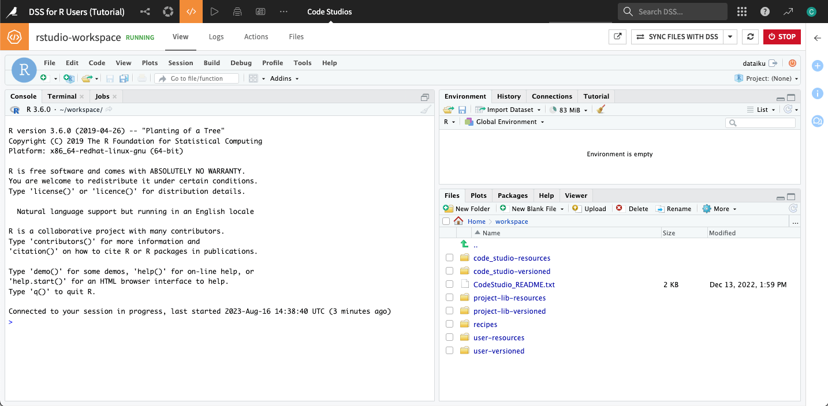This screenshot has width=828, height=406.
Task: Open the activity trend arrow icon
Action: [788, 12]
